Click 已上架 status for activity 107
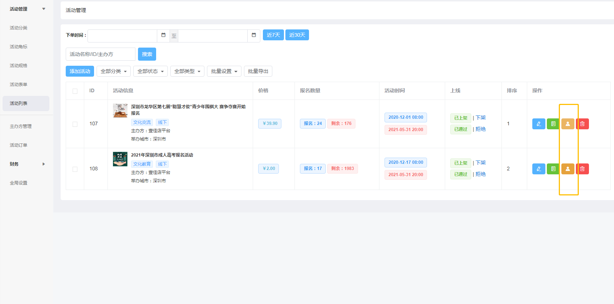This screenshot has width=614, height=304. (x=461, y=118)
